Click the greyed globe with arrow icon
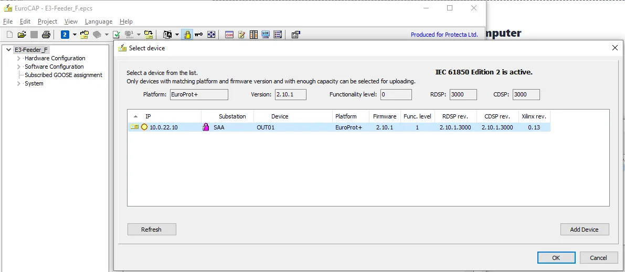Screen dimensions: 625x272 pyautogui.click(x=129, y=35)
